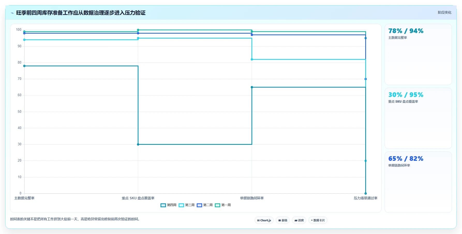Image resolution: width=462 pixels, height=234 pixels.
Task: Select the 78% / 94% metric value
Action: coord(406,31)
